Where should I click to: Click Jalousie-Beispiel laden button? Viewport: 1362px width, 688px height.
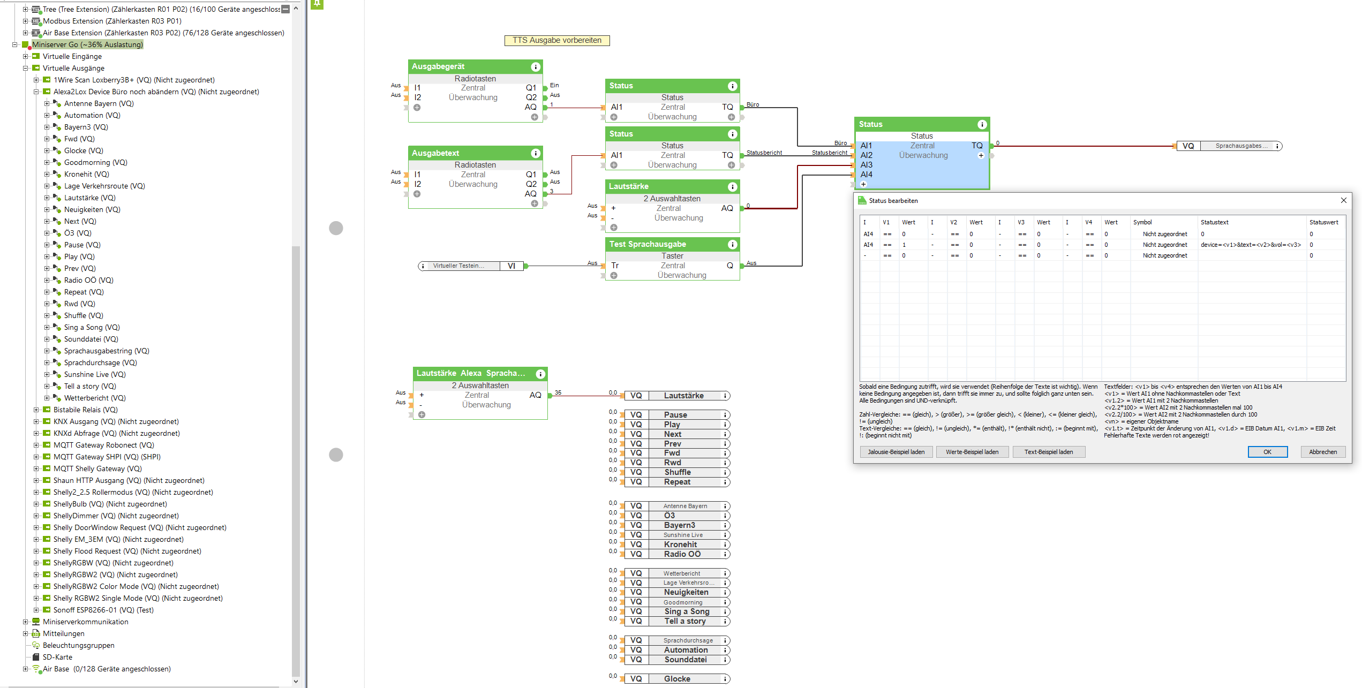point(896,452)
